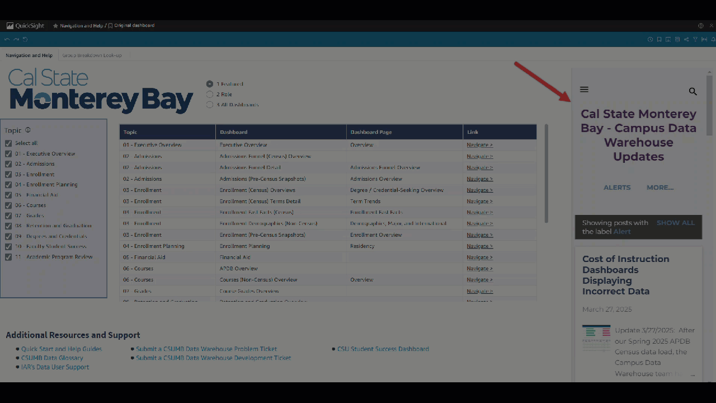This screenshot has width=716, height=403.
Task: Open Submit a CSUMB Data Warehouse Problem Ticket
Action: tap(206, 349)
